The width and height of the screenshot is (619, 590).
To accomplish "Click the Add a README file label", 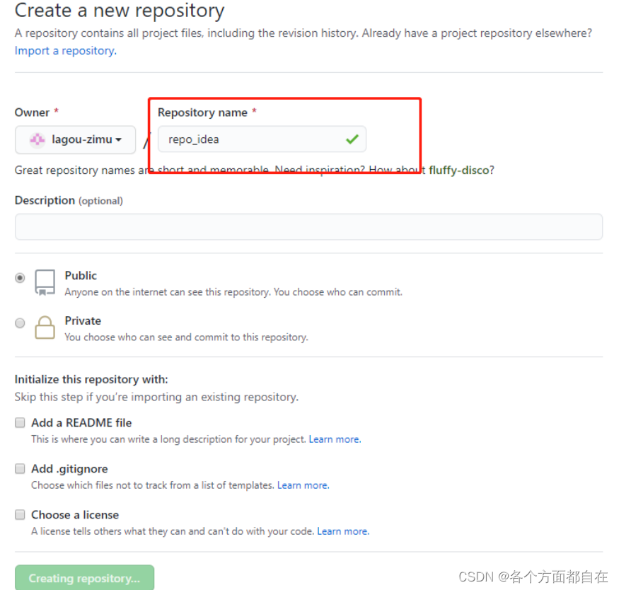I will tap(81, 423).
